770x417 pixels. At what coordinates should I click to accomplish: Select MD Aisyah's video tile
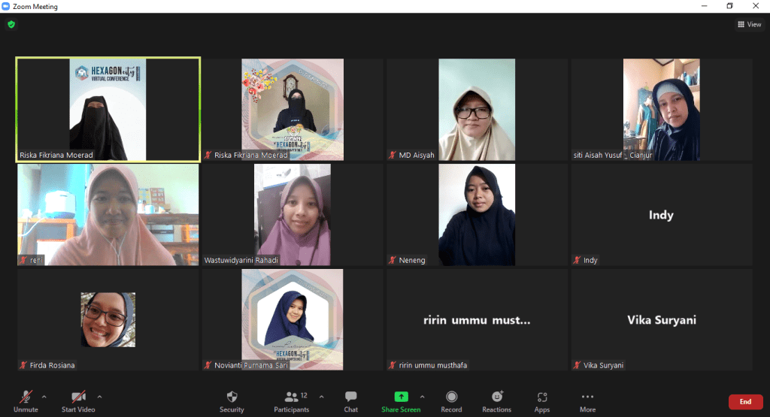(477, 110)
